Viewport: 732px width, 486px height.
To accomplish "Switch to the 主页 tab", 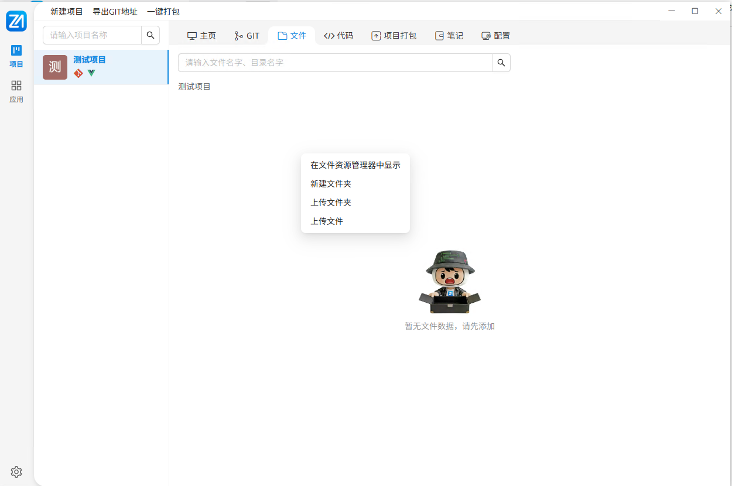I will tap(201, 35).
